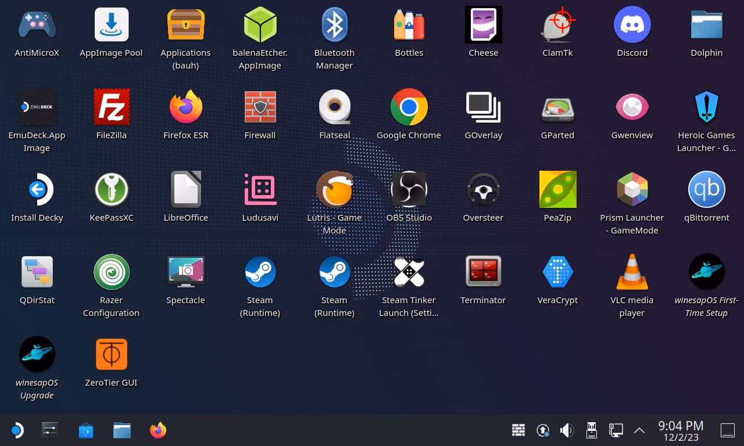The image size is (744, 446).
Task: Click the Terminator terminal icon
Action: (483, 272)
